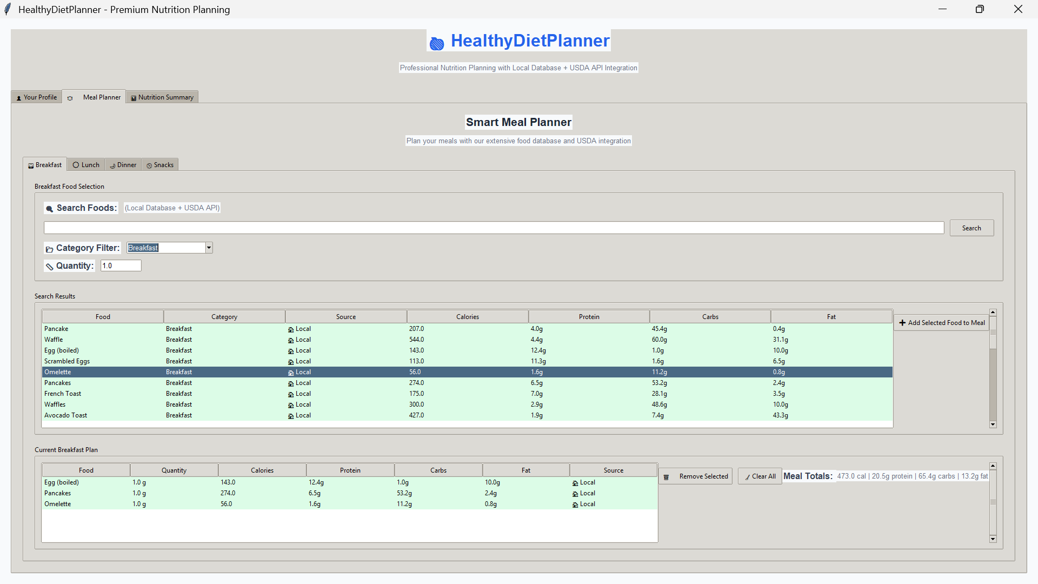Select the Meal Planner tab

pyautogui.click(x=94, y=97)
